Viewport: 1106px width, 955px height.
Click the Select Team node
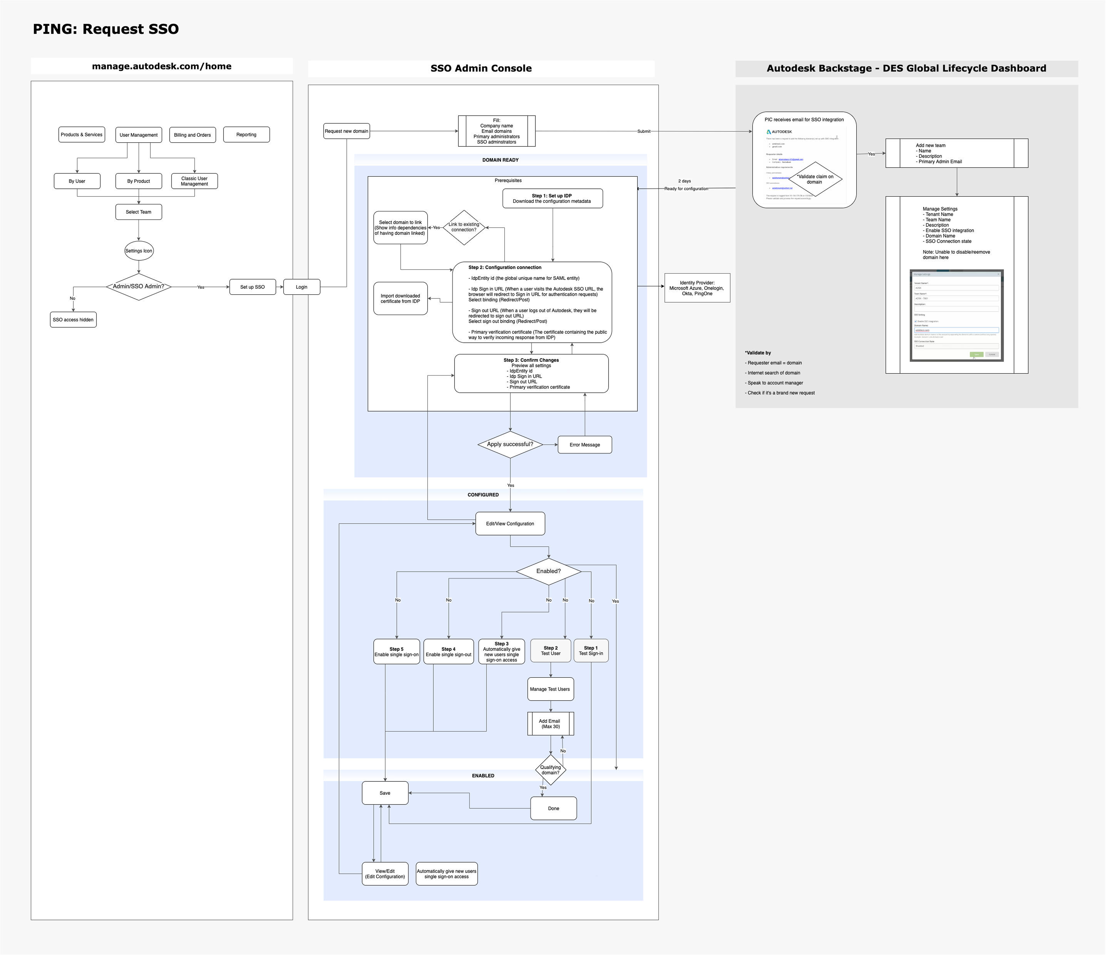(139, 212)
